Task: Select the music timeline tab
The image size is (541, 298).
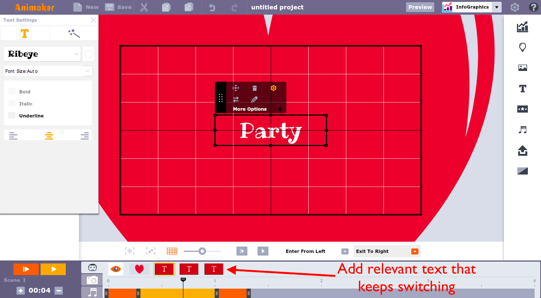Action: (x=92, y=292)
